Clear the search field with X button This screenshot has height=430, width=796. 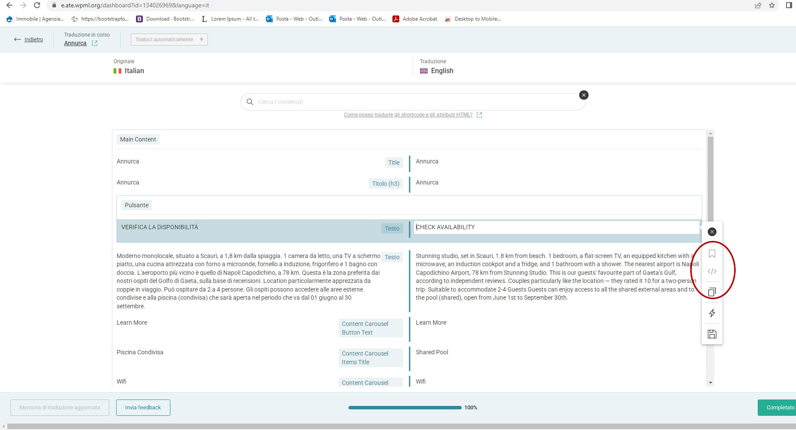[x=584, y=95]
